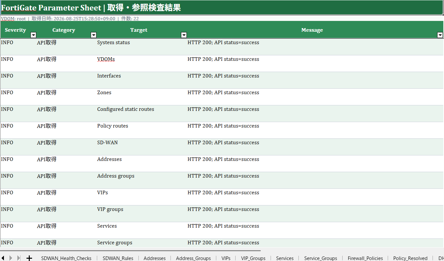Viewport: 444px width, 261px height.
Task: Select INFO severity in Zones row
Action: (x=18, y=97)
